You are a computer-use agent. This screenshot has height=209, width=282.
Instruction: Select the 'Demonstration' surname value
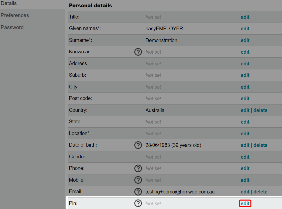161,40
